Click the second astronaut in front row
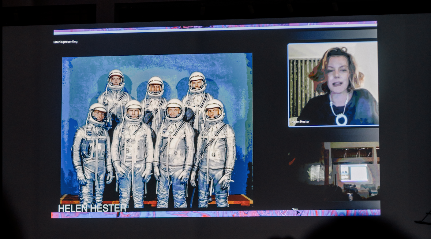 point(133,153)
